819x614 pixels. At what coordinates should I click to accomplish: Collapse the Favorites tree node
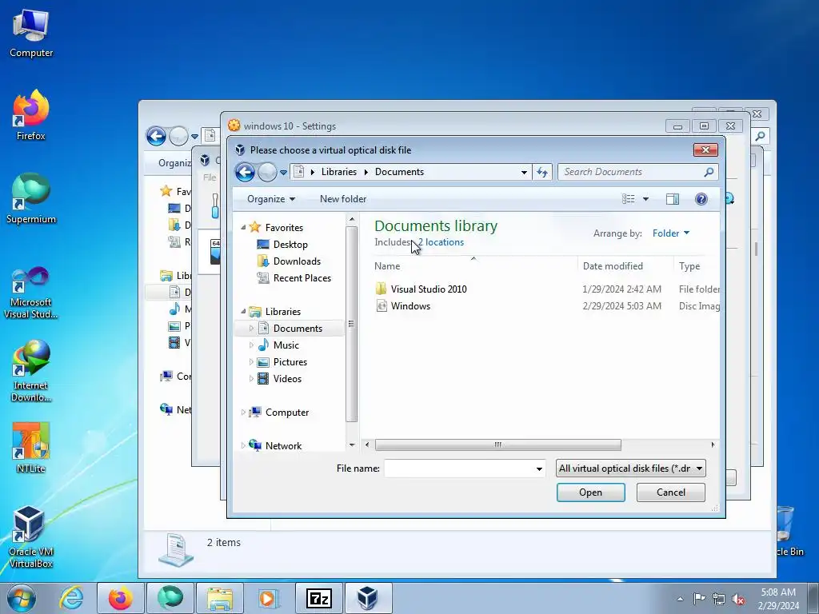[x=243, y=228]
